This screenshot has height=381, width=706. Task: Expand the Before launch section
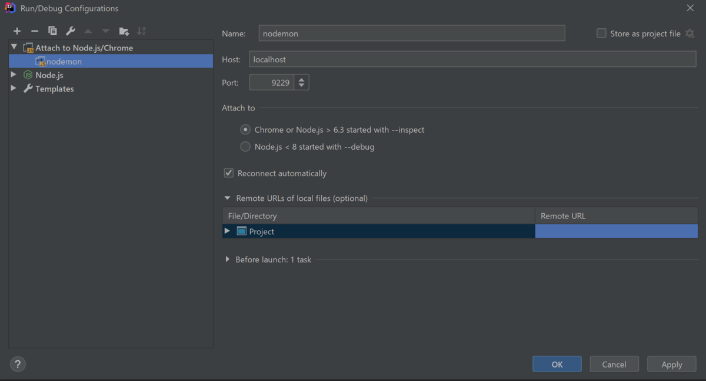[227, 259]
